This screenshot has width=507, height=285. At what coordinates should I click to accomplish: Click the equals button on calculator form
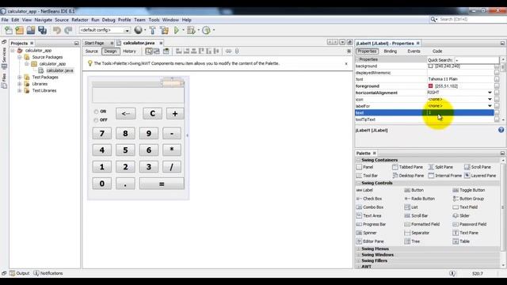pyautogui.click(x=162, y=184)
